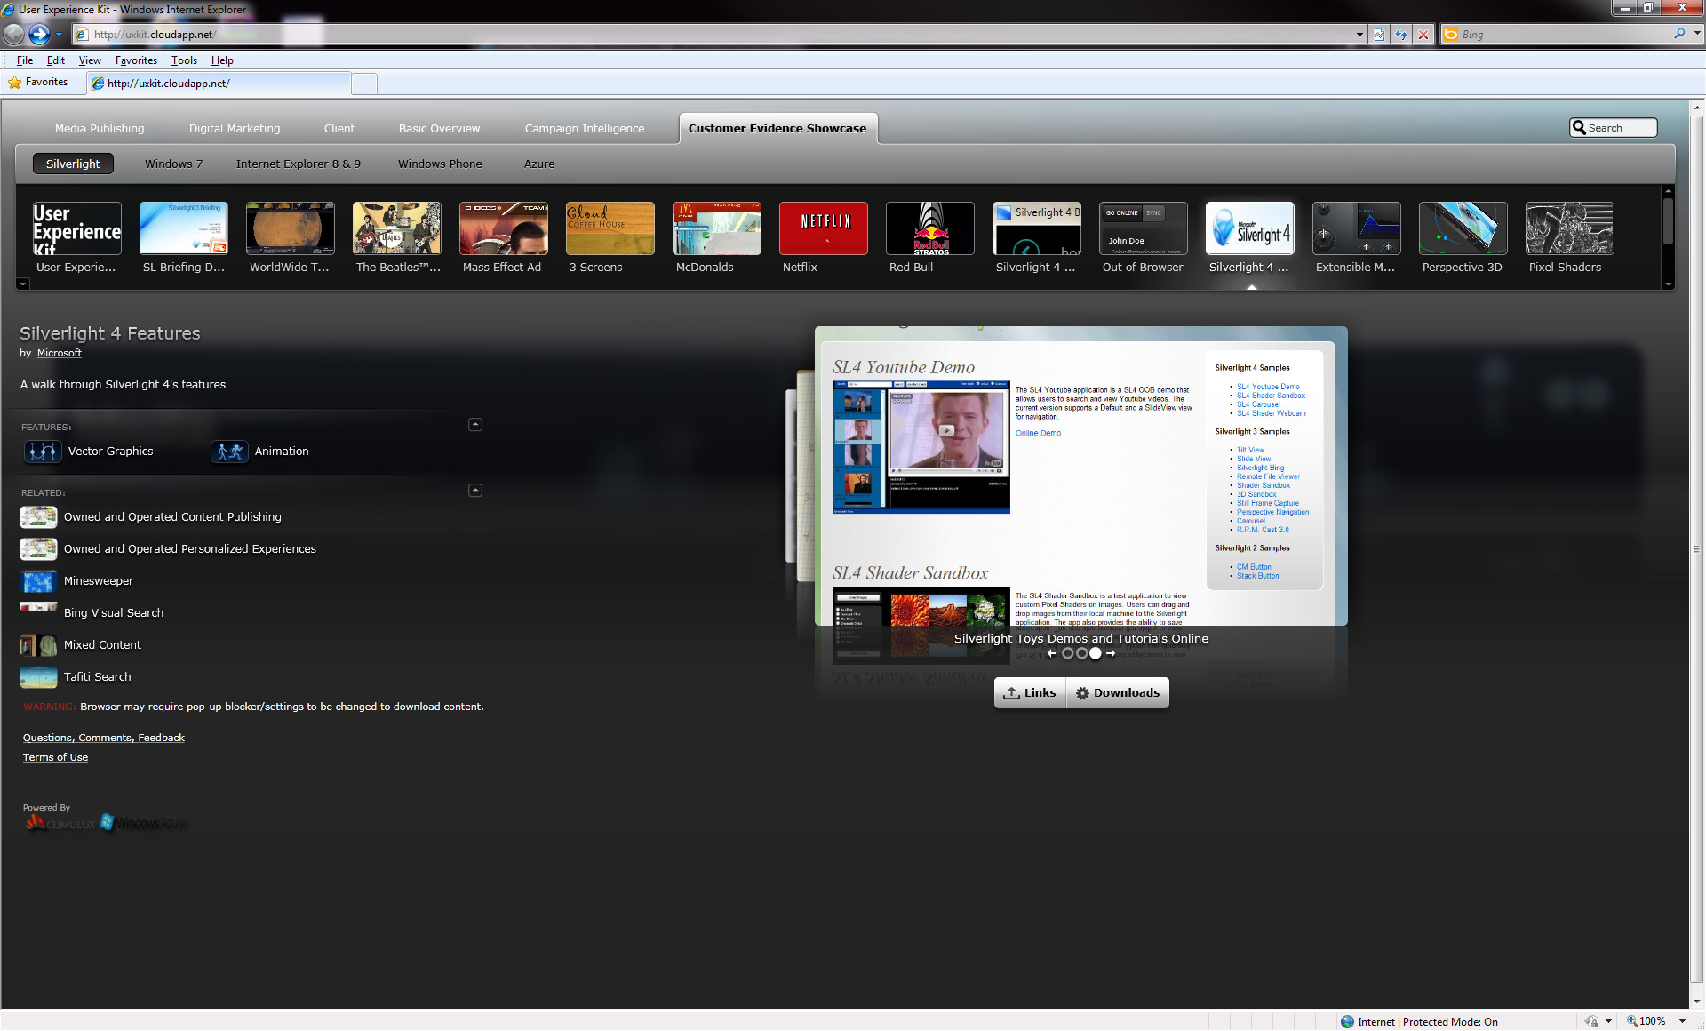Click the Refresh page icon
The width and height of the screenshot is (1706, 1031).
(1401, 35)
